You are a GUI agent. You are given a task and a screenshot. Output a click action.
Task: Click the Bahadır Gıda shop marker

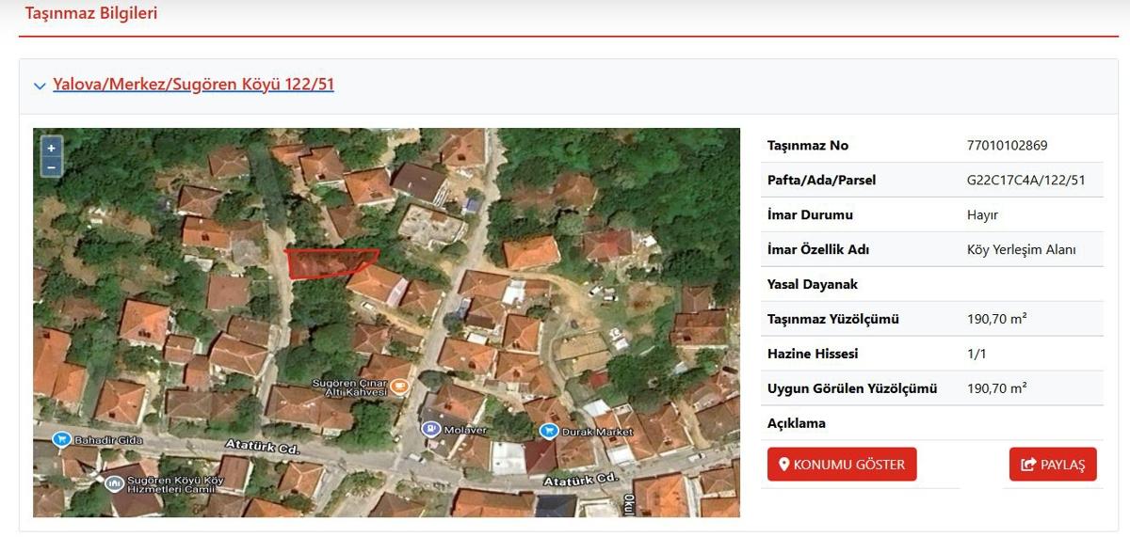62,439
